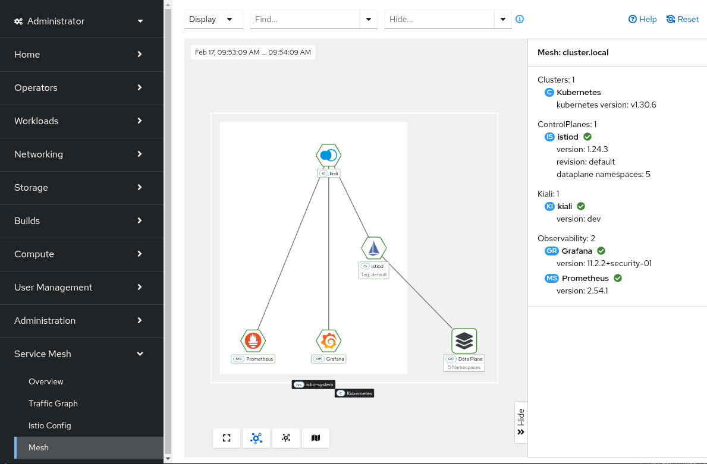The height and width of the screenshot is (464, 707).
Task: Click the Reset link in the top bar
Action: click(682, 19)
